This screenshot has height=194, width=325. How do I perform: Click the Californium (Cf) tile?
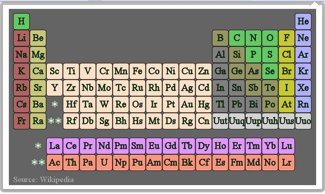pos(204,163)
